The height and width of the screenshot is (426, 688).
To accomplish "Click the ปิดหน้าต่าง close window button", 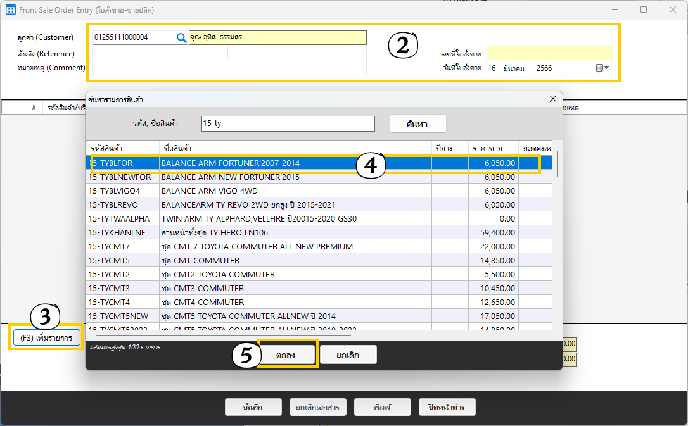I will (x=447, y=407).
